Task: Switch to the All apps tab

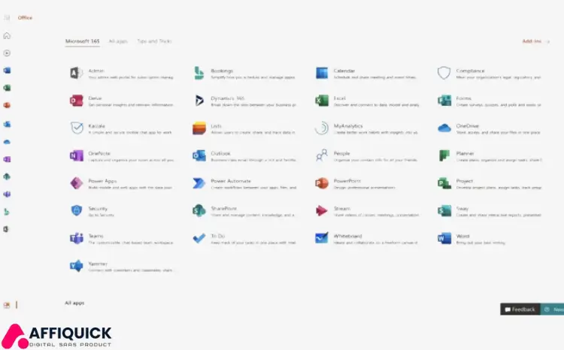Action: [x=118, y=41]
